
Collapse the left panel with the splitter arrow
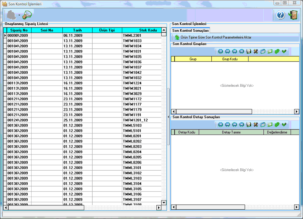pyautogui.click(x=168, y=117)
